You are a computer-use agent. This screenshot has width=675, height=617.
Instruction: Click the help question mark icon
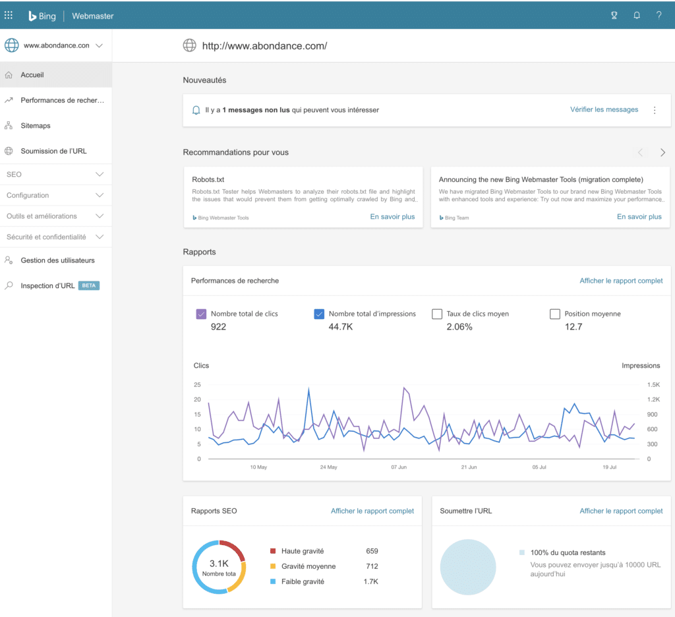659,16
